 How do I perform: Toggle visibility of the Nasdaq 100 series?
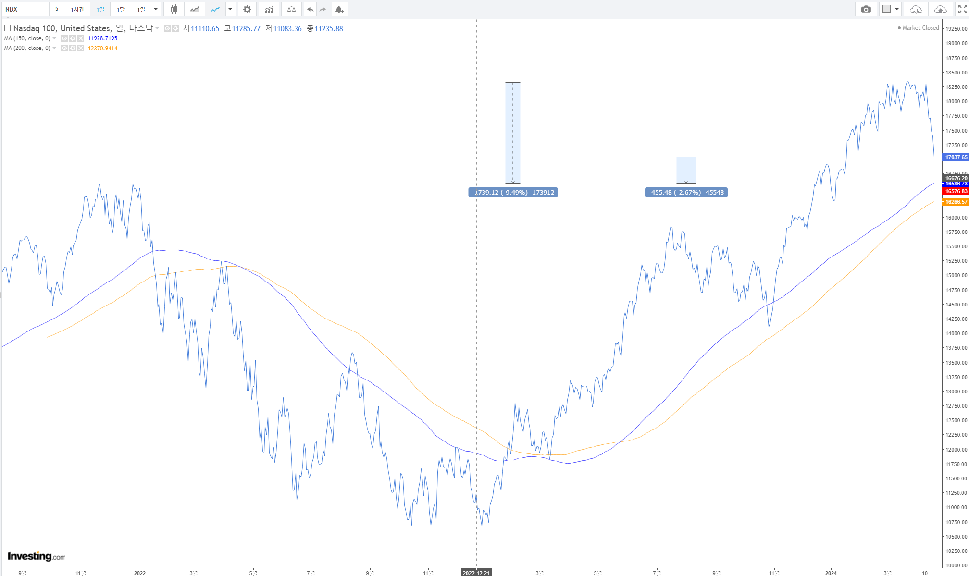click(x=167, y=28)
